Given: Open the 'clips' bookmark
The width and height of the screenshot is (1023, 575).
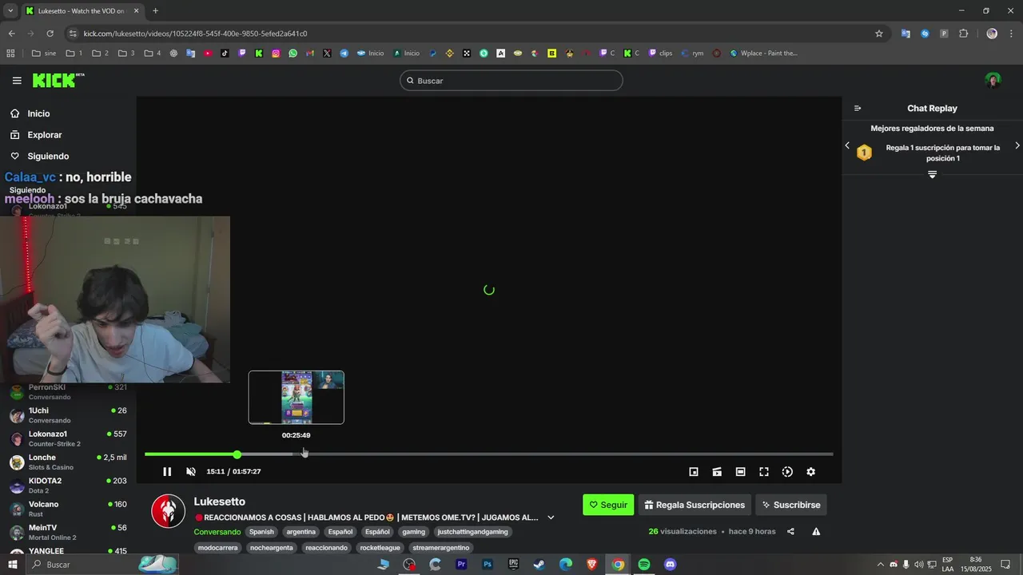Looking at the screenshot, I should click(660, 54).
